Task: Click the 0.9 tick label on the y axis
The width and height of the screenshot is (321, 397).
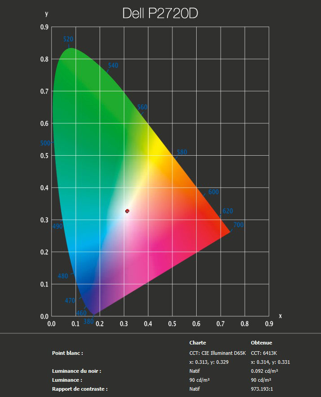Action: (44, 27)
